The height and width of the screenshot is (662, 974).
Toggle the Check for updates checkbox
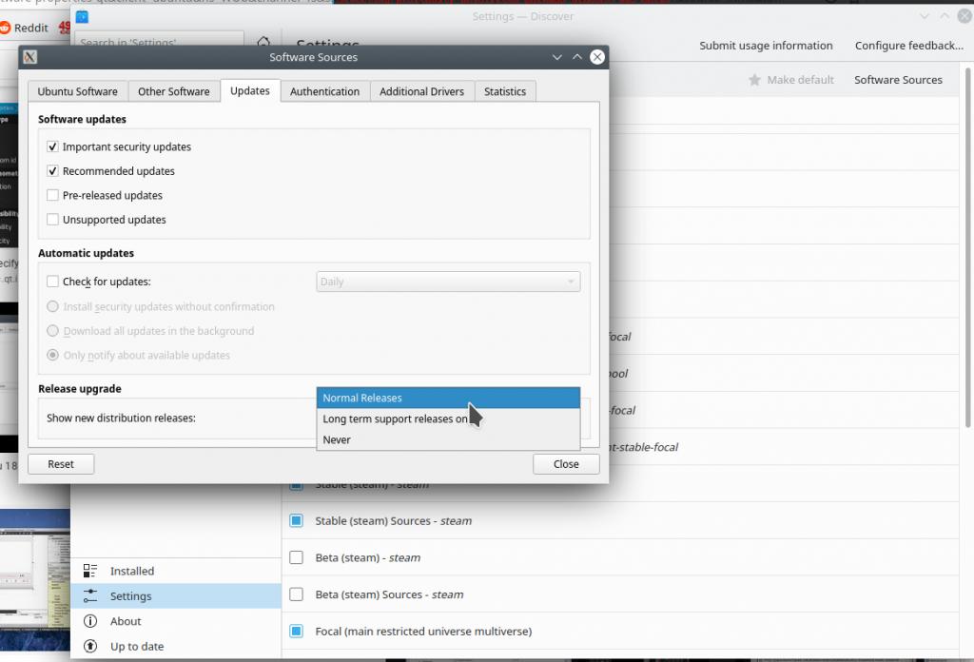click(x=52, y=282)
